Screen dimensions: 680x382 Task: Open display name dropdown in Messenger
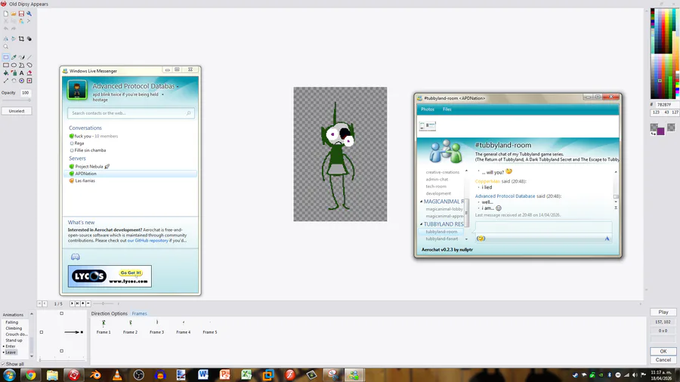(178, 87)
